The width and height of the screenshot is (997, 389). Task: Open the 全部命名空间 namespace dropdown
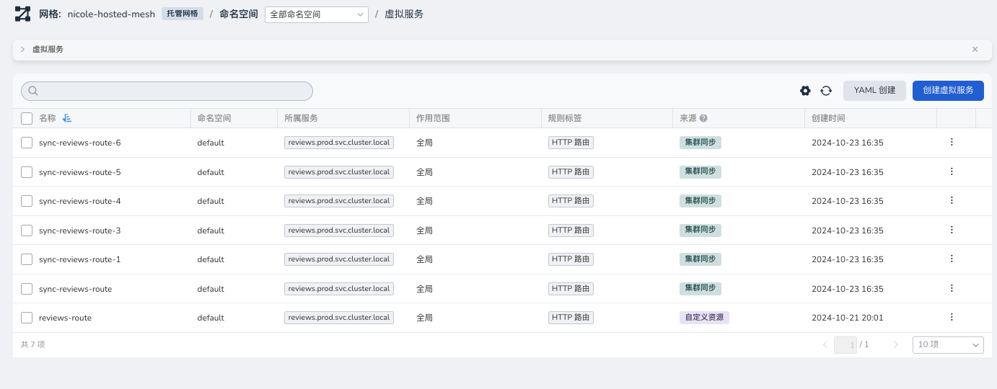point(316,14)
